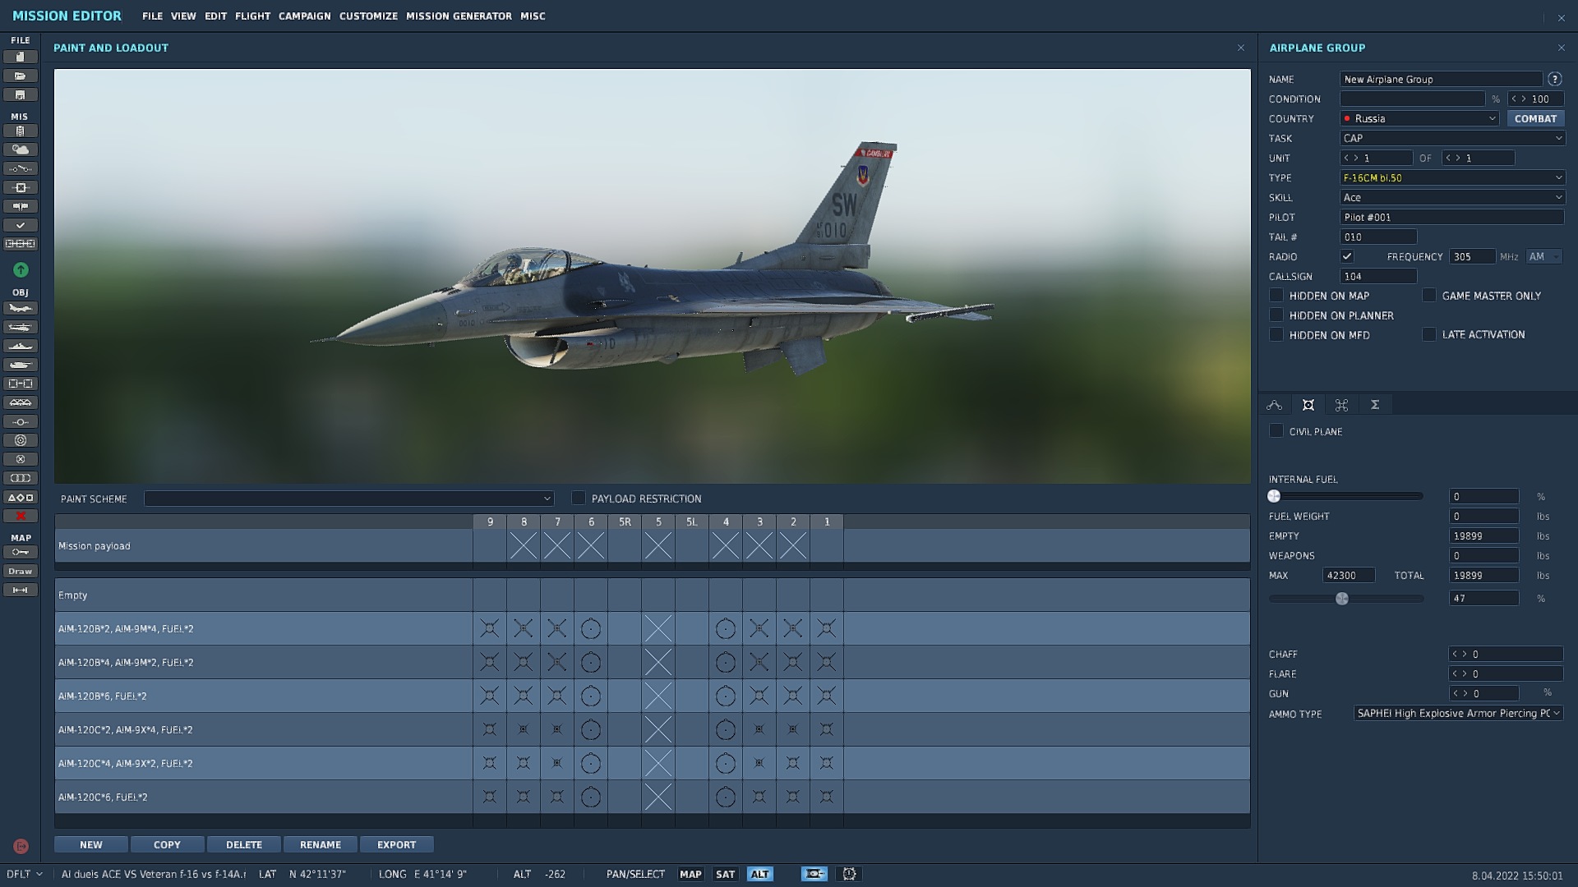Enable Hidden on Planner checkbox
Image resolution: width=1578 pixels, height=887 pixels.
coord(1276,315)
